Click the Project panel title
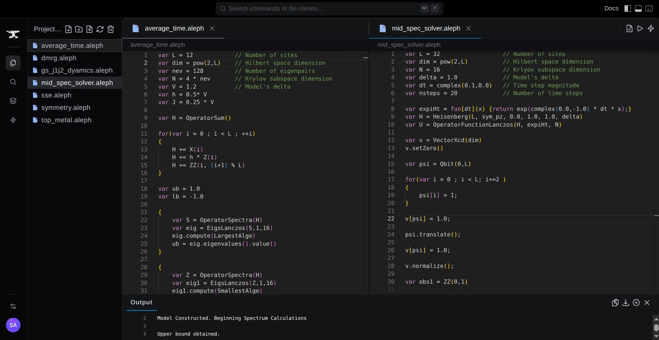The height and width of the screenshot is (340, 659). [x=48, y=29]
